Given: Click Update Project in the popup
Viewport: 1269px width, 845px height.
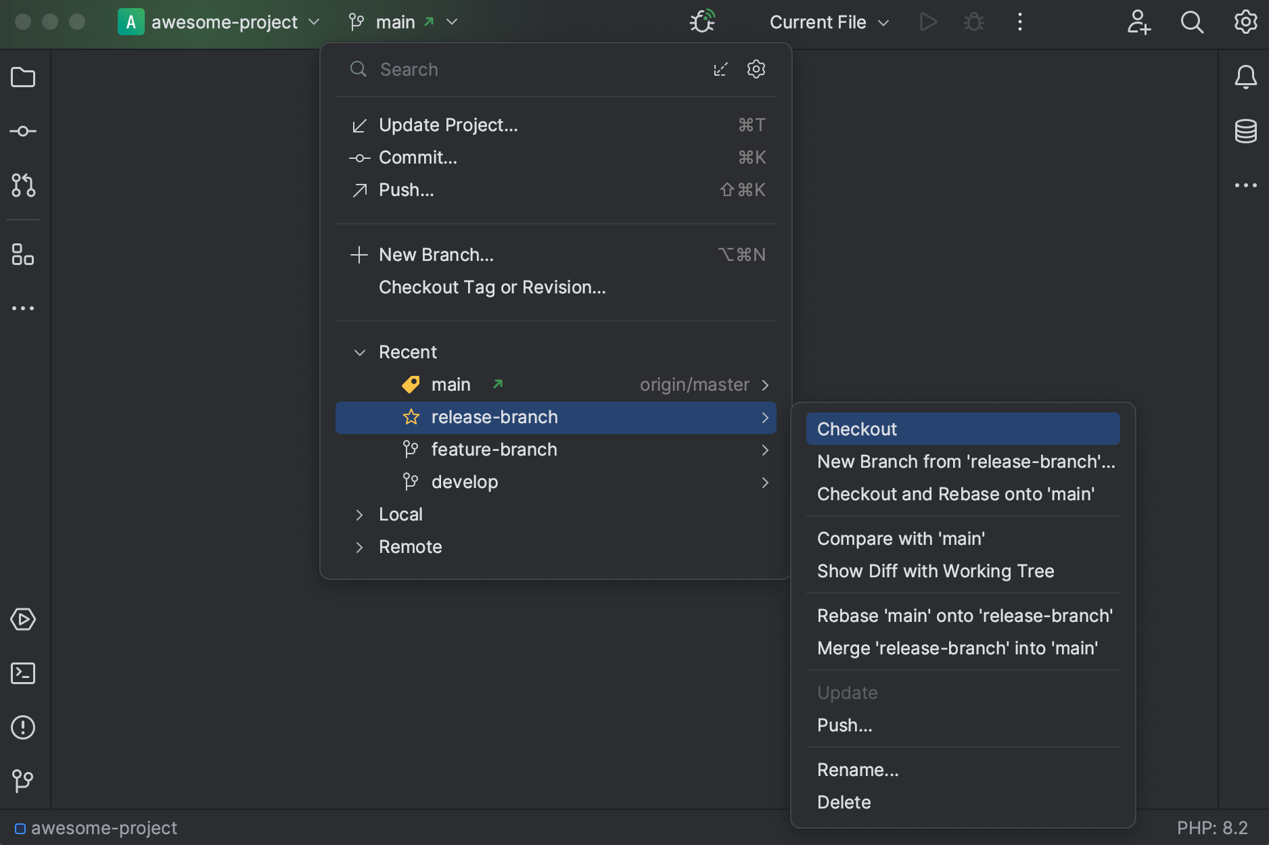Looking at the screenshot, I should click(x=448, y=124).
